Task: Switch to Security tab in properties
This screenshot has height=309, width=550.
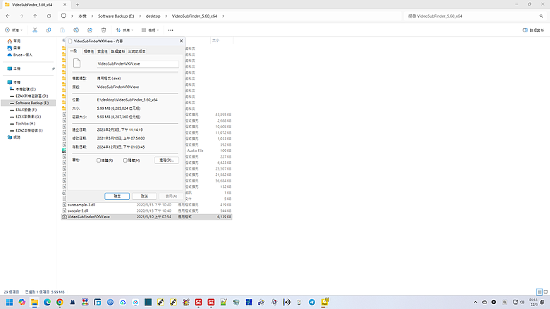Action: coord(102,51)
